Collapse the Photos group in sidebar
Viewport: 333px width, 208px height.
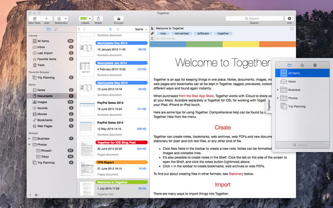coord(29,144)
